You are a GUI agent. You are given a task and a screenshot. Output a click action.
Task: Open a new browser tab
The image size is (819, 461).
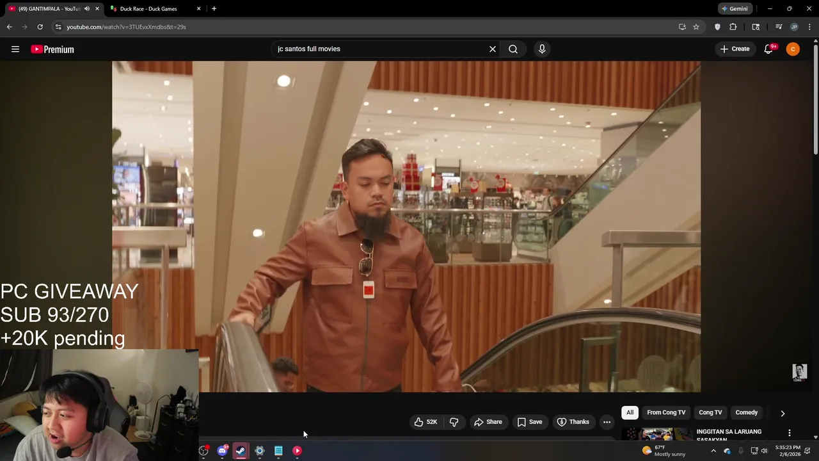(x=214, y=9)
